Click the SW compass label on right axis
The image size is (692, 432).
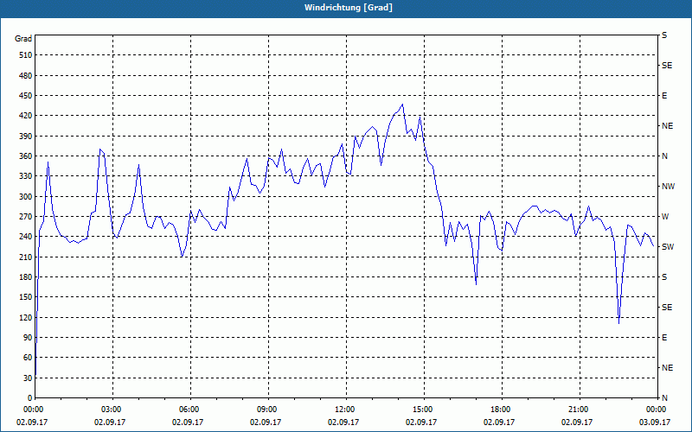[x=668, y=247]
